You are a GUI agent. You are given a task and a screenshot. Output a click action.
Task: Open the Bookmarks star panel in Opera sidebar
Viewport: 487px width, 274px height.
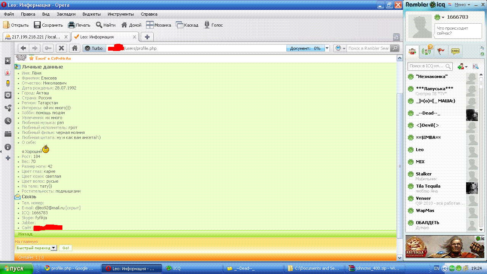tap(8, 61)
